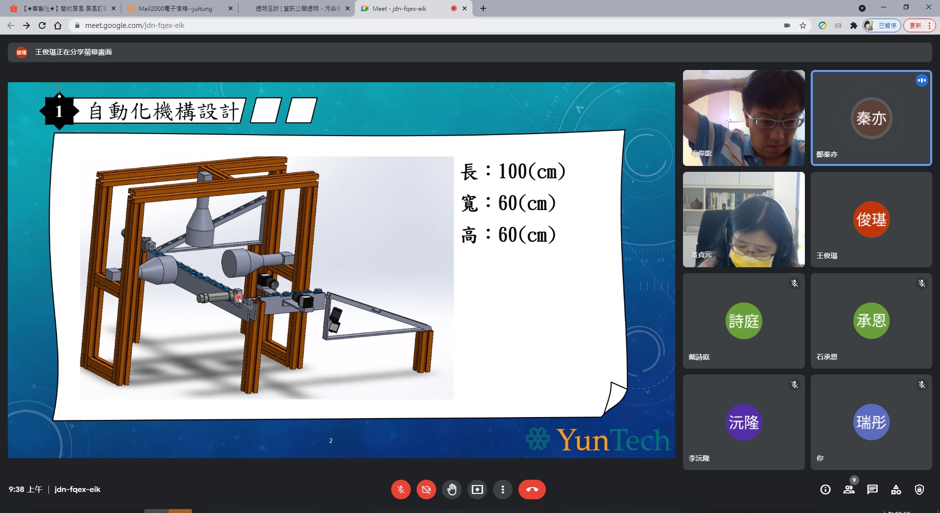Screen dimensions: 940x513
Task: Leave the call with red hang-up button
Action: (x=532, y=490)
